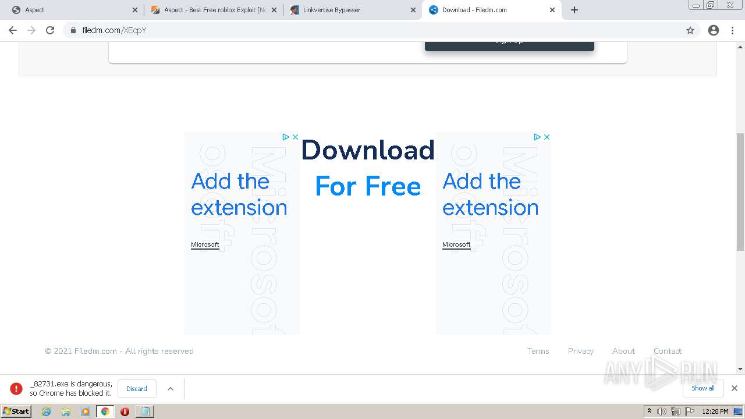Click the 2021 Filedm.com copyright text
The image size is (745, 419).
tap(119, 351)
